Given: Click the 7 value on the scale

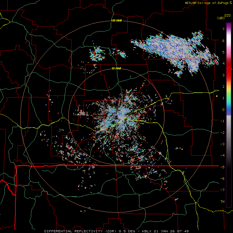Looking at the screenshot, I should 223,29.
